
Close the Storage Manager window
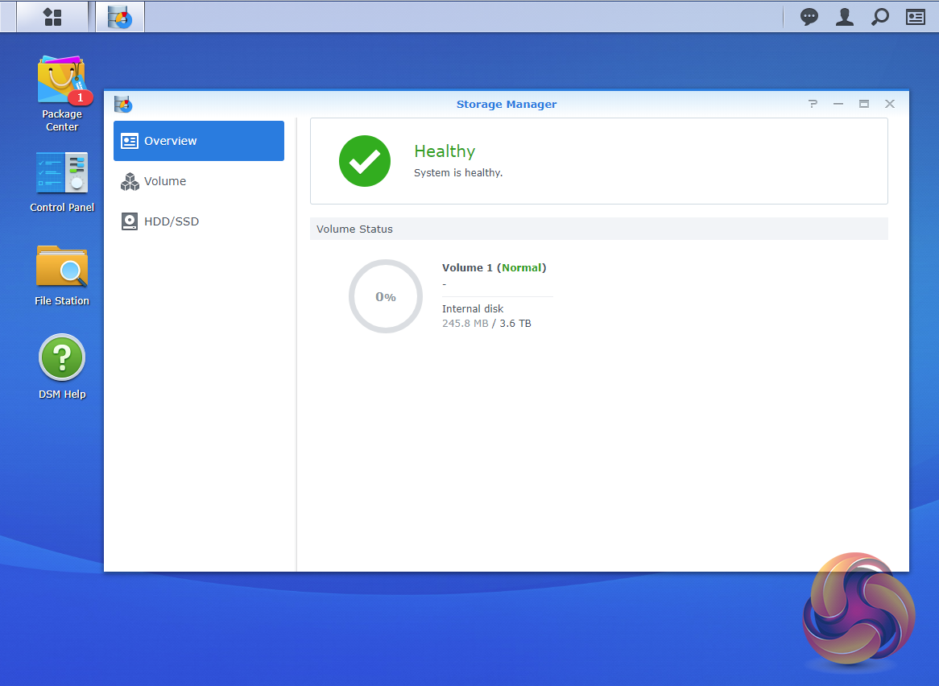(x=890, y=104)
